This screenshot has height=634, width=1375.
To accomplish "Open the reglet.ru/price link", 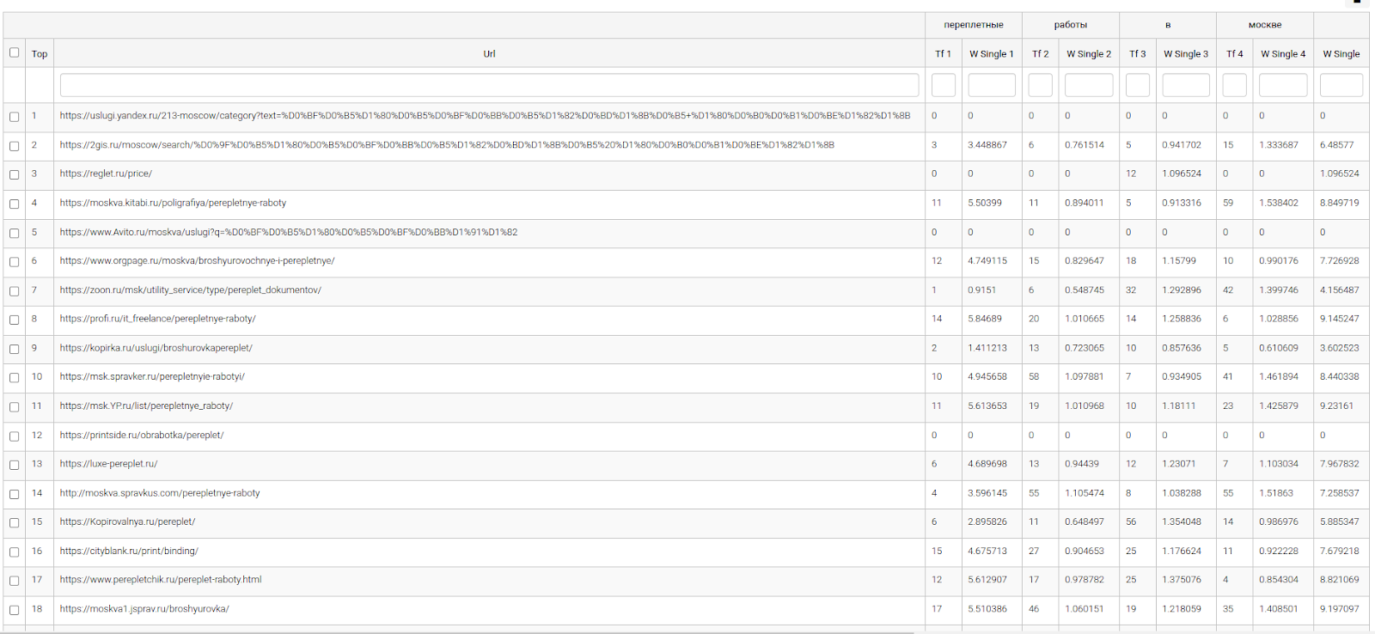I will pyautogui.click(x=106, y=174).
